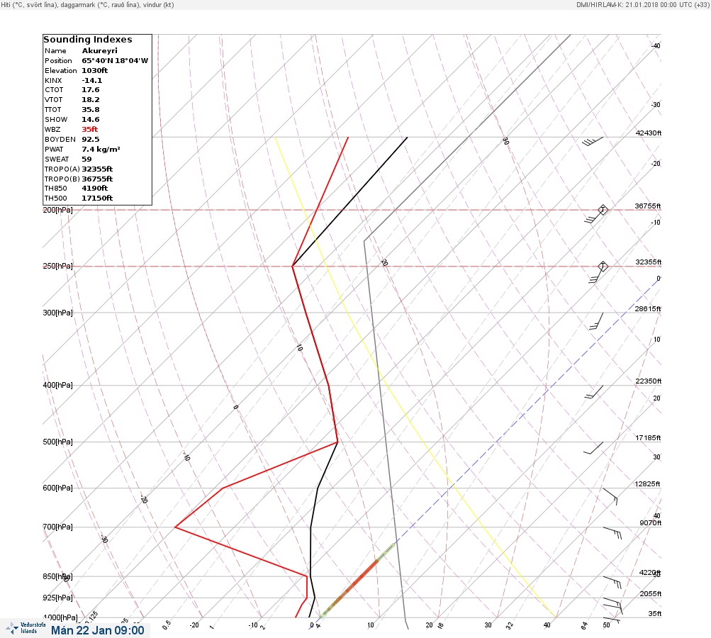Click the 700[hPa] pressure level label
The height and width of the screenshot is (638, 711).
[57, 527]
